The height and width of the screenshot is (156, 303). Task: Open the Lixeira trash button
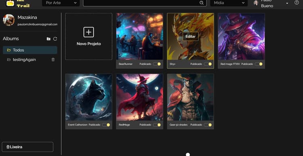27,147
